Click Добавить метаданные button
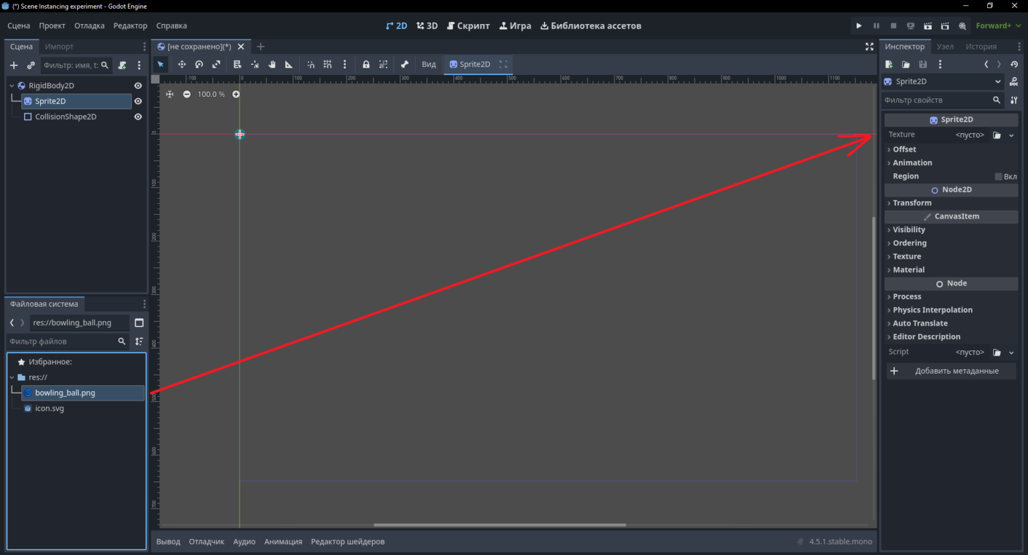Screen dimensions: 1028x555 click(951, 371)
